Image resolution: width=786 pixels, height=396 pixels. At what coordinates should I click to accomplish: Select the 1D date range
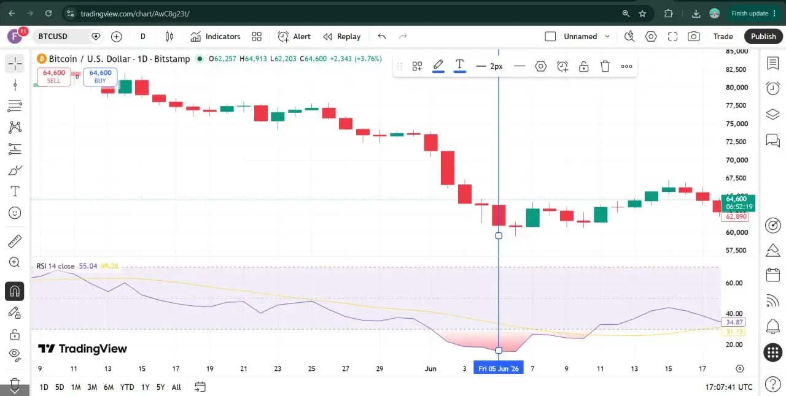coord(44,387)
